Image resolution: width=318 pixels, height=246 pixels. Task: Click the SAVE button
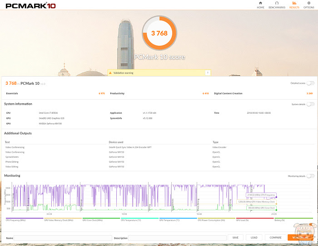tap(235, 237)
